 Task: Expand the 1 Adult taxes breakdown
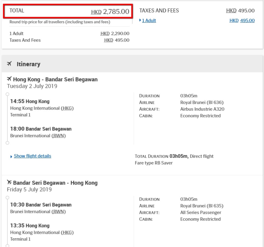[x=149, y=21]
